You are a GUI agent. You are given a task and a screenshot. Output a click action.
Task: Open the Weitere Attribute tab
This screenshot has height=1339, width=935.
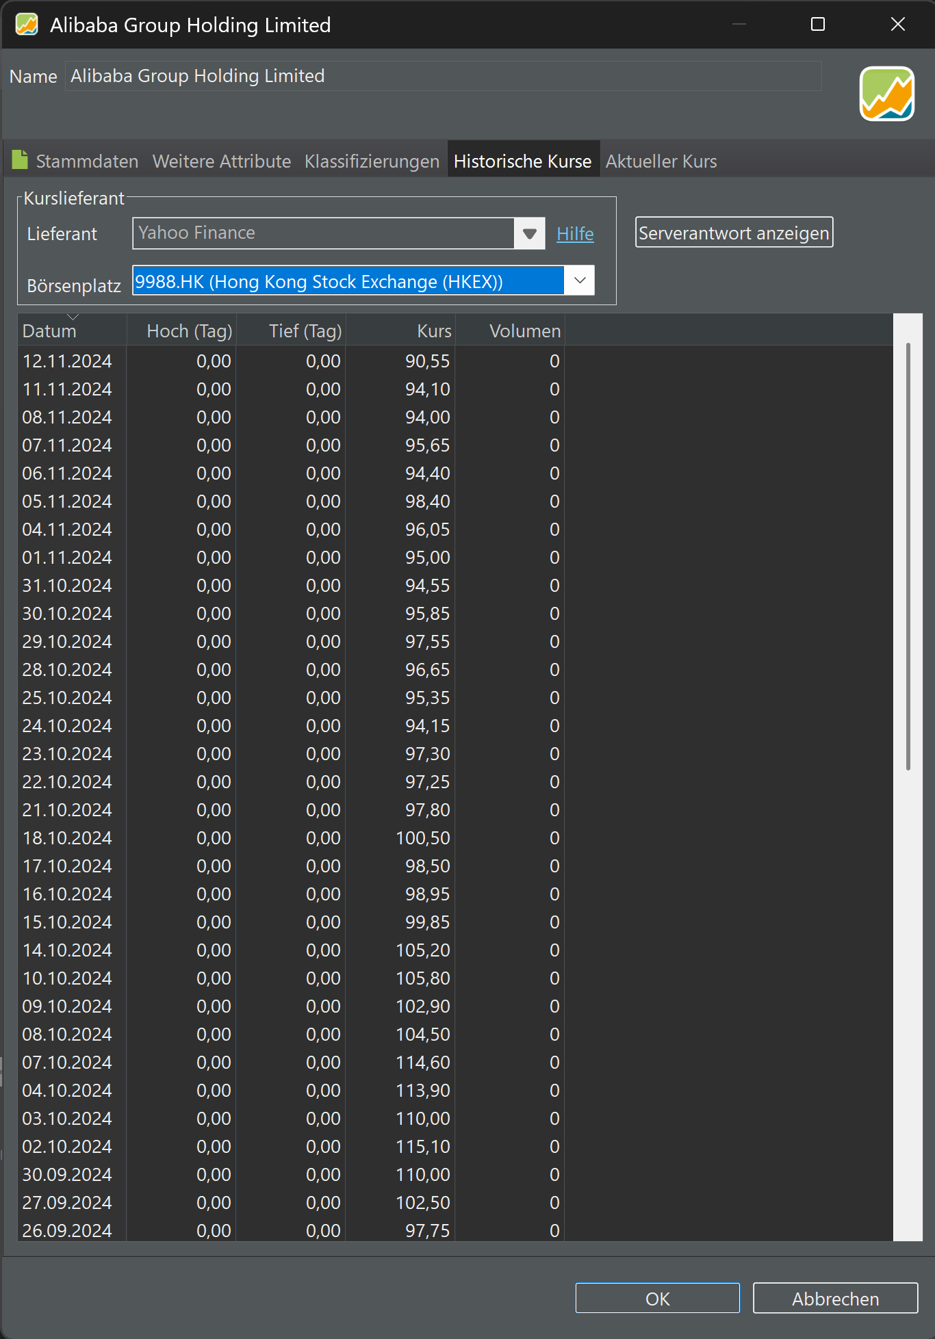click(221, 161)
